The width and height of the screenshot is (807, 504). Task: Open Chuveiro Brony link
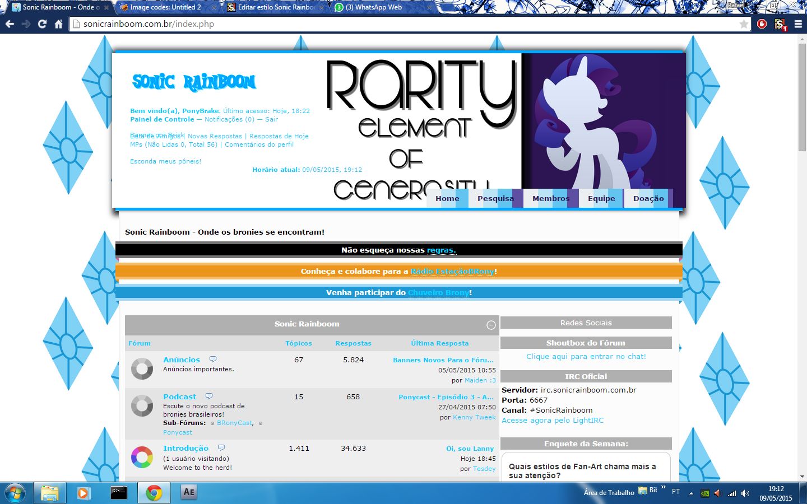pos(438,293)
